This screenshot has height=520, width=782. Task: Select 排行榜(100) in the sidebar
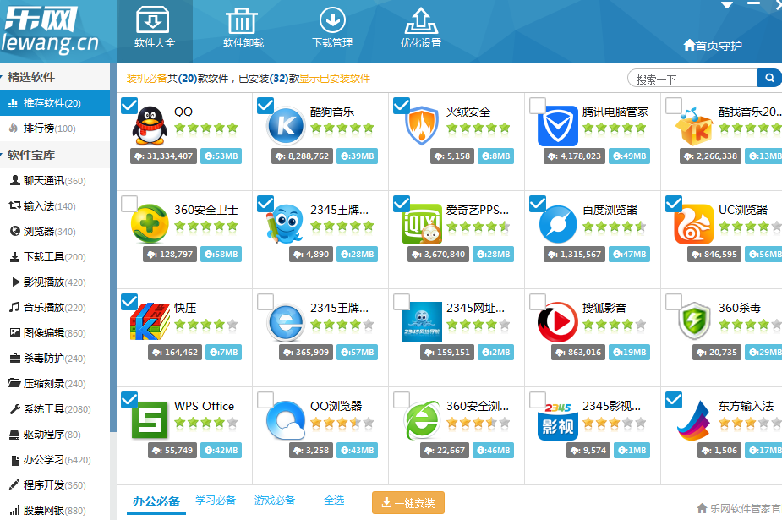(x=55, y=129)
